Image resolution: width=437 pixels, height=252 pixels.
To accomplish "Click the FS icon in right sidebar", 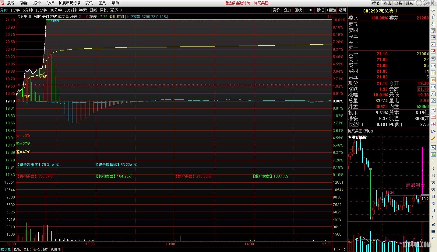I will coord(433,147).
